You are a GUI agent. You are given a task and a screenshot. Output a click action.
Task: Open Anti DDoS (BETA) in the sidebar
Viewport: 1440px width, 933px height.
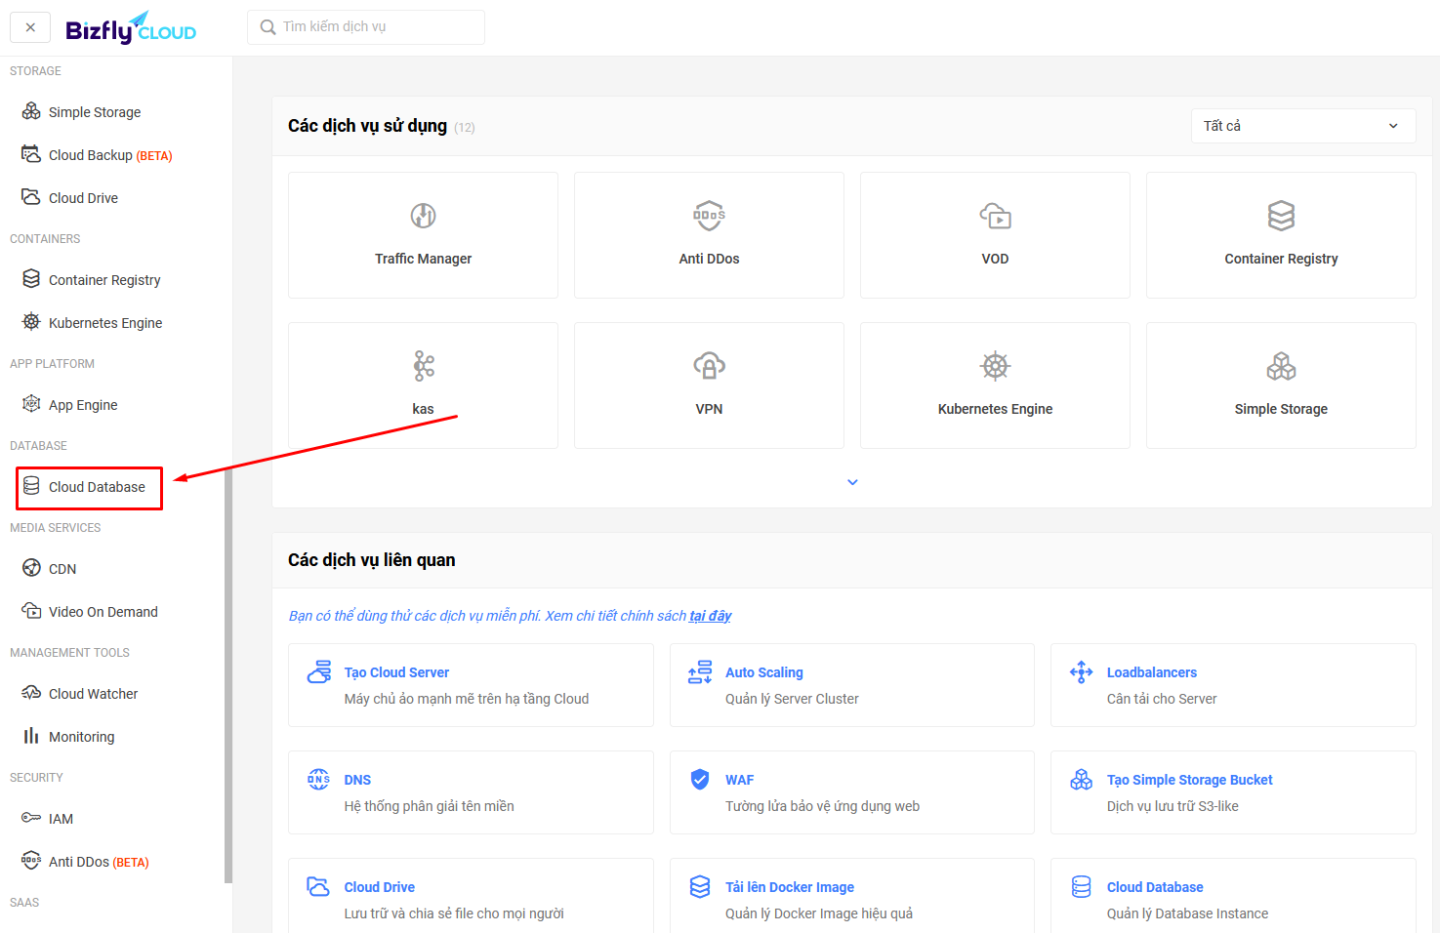click(x=99, y=862)
